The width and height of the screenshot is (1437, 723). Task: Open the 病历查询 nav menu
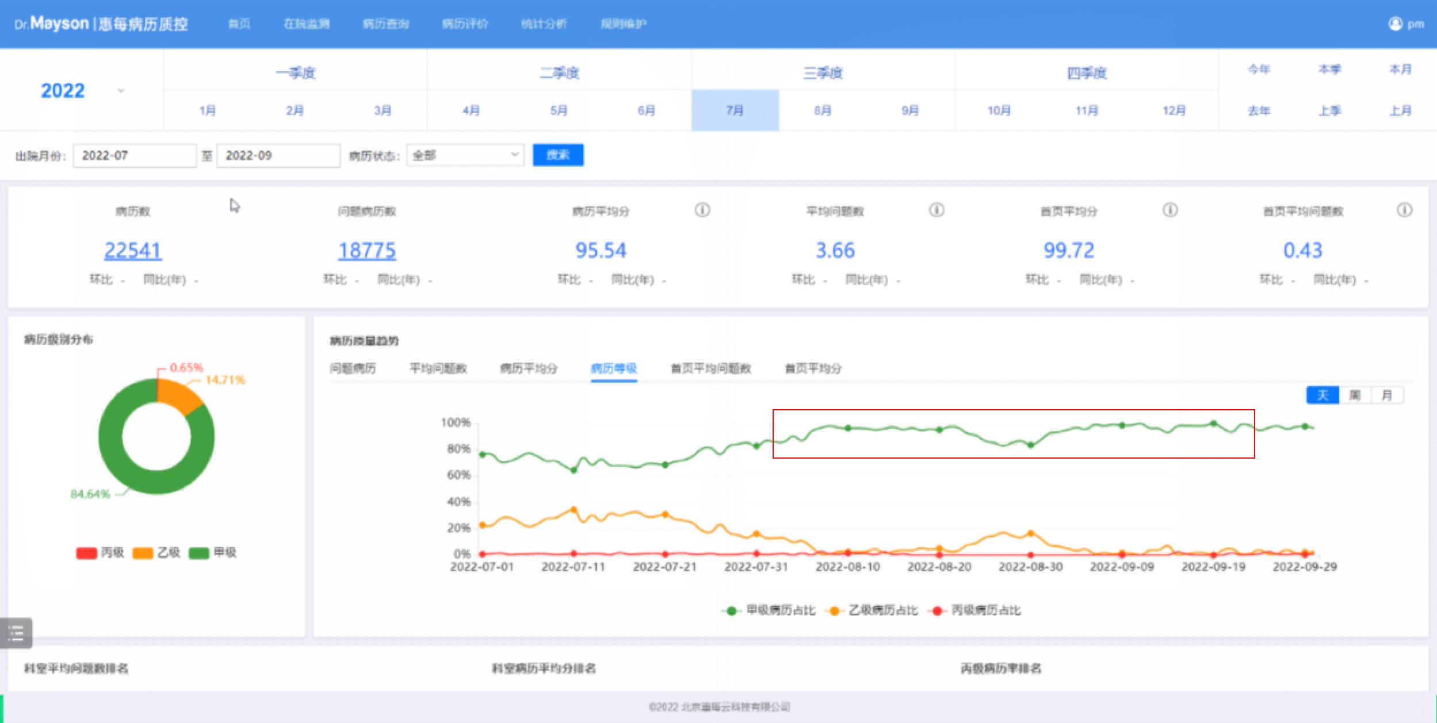click(x=385, y=24)
